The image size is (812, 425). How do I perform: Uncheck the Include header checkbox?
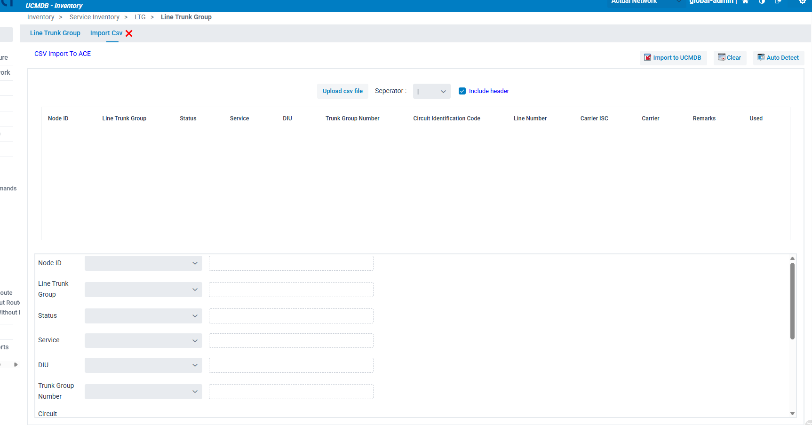click(462, 91)
